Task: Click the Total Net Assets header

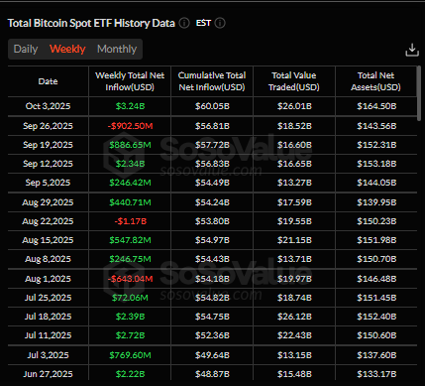Action: tap(375, 81)
